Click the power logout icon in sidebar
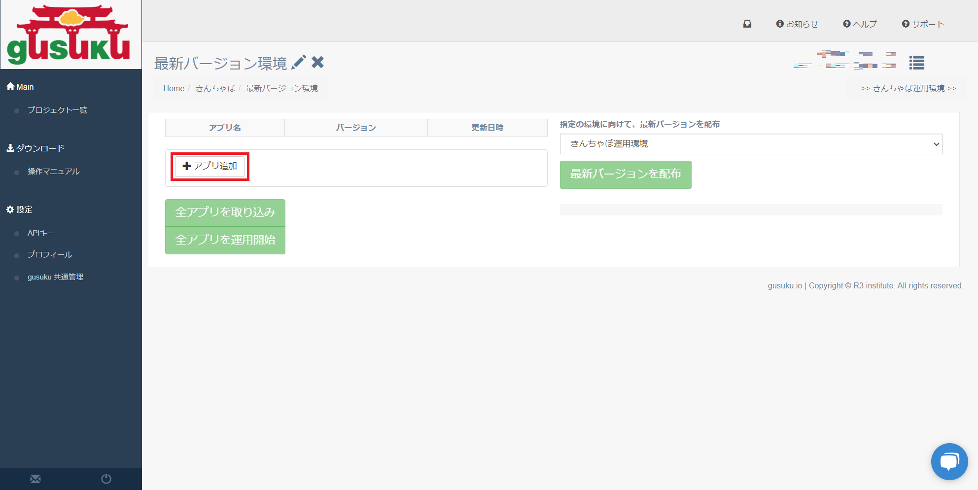The width and height of the screenshot is (978, 490). pyautogui.click(x=106, y=479)
